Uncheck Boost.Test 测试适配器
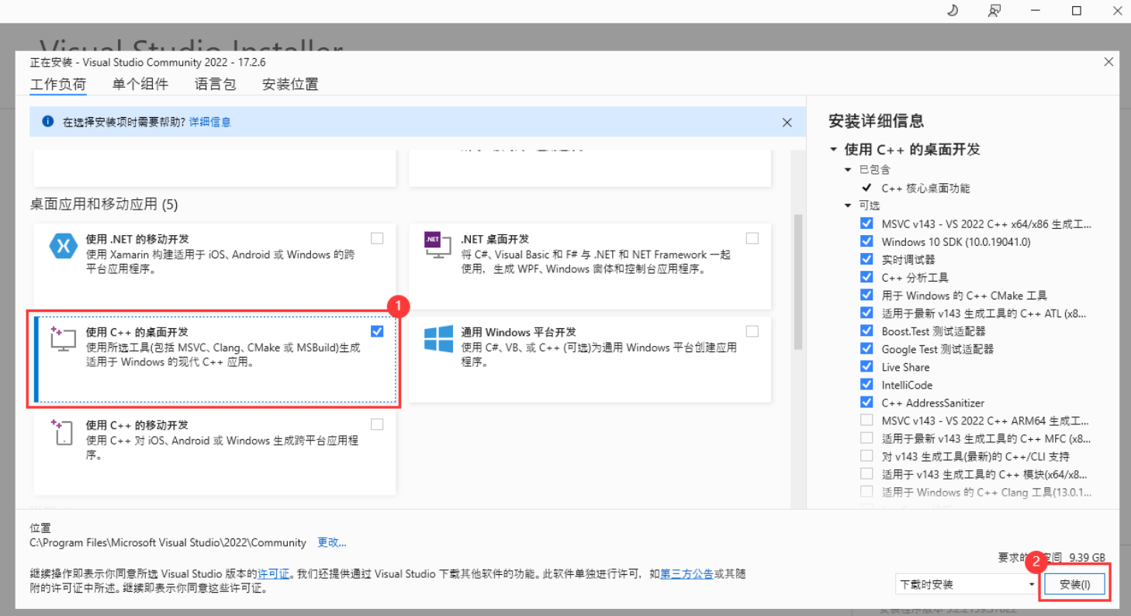This screenshot has height=616, width=1131. point(866,330)
